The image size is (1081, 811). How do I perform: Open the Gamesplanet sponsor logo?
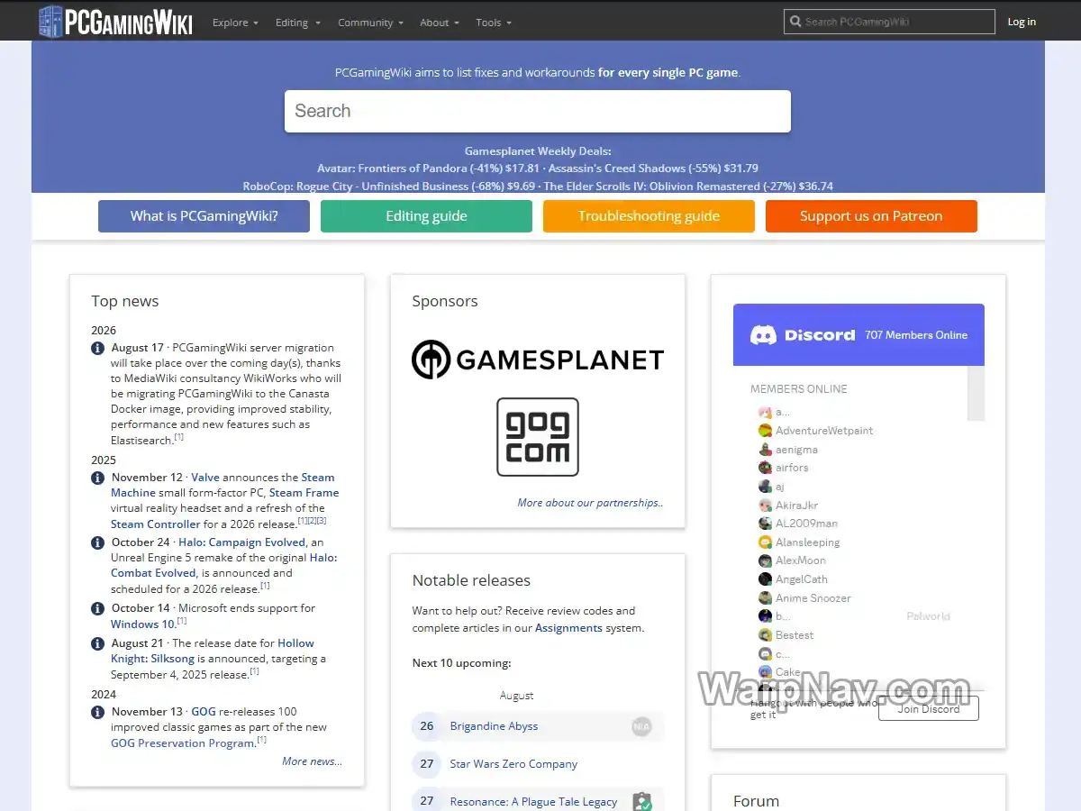click(x=538, y=360)
